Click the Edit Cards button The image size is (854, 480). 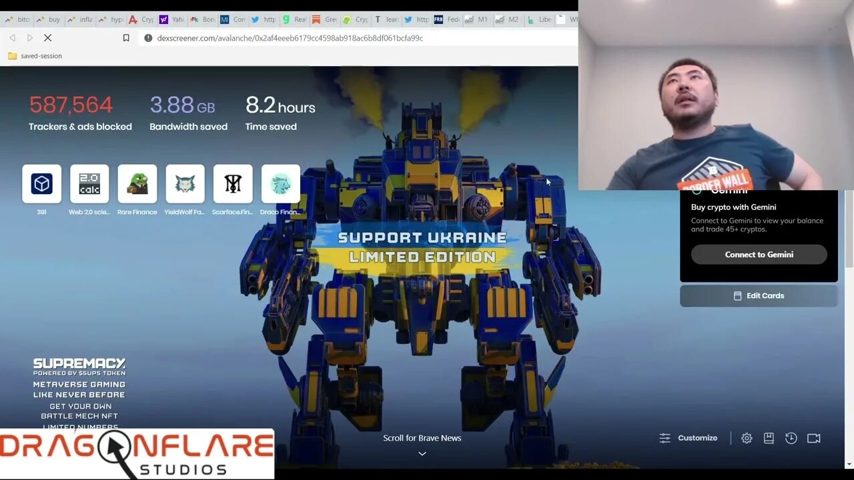759,296
